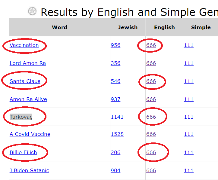Click Jewish value 356 link
The image size is (218, 180).
(115, 63)
